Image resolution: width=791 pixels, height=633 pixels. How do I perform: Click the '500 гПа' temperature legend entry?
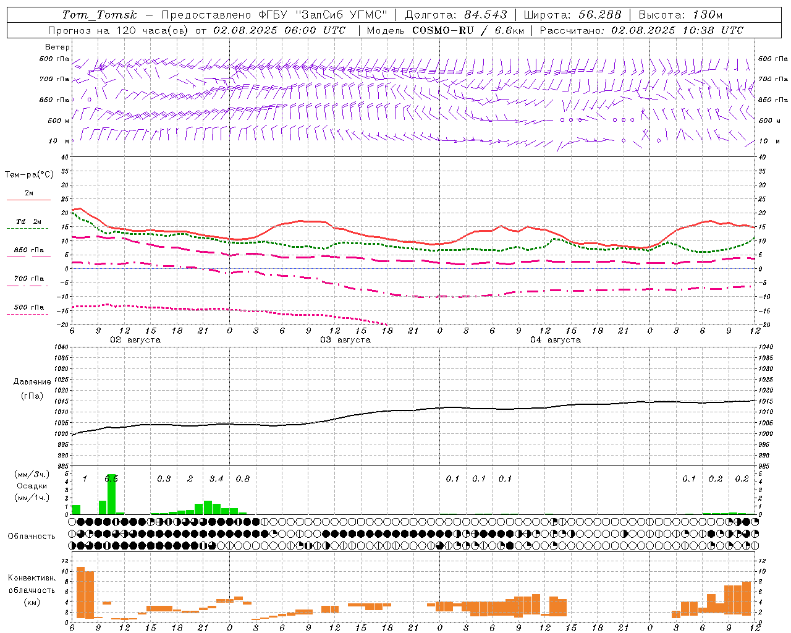pyautogui.click(x=28, y=307)
